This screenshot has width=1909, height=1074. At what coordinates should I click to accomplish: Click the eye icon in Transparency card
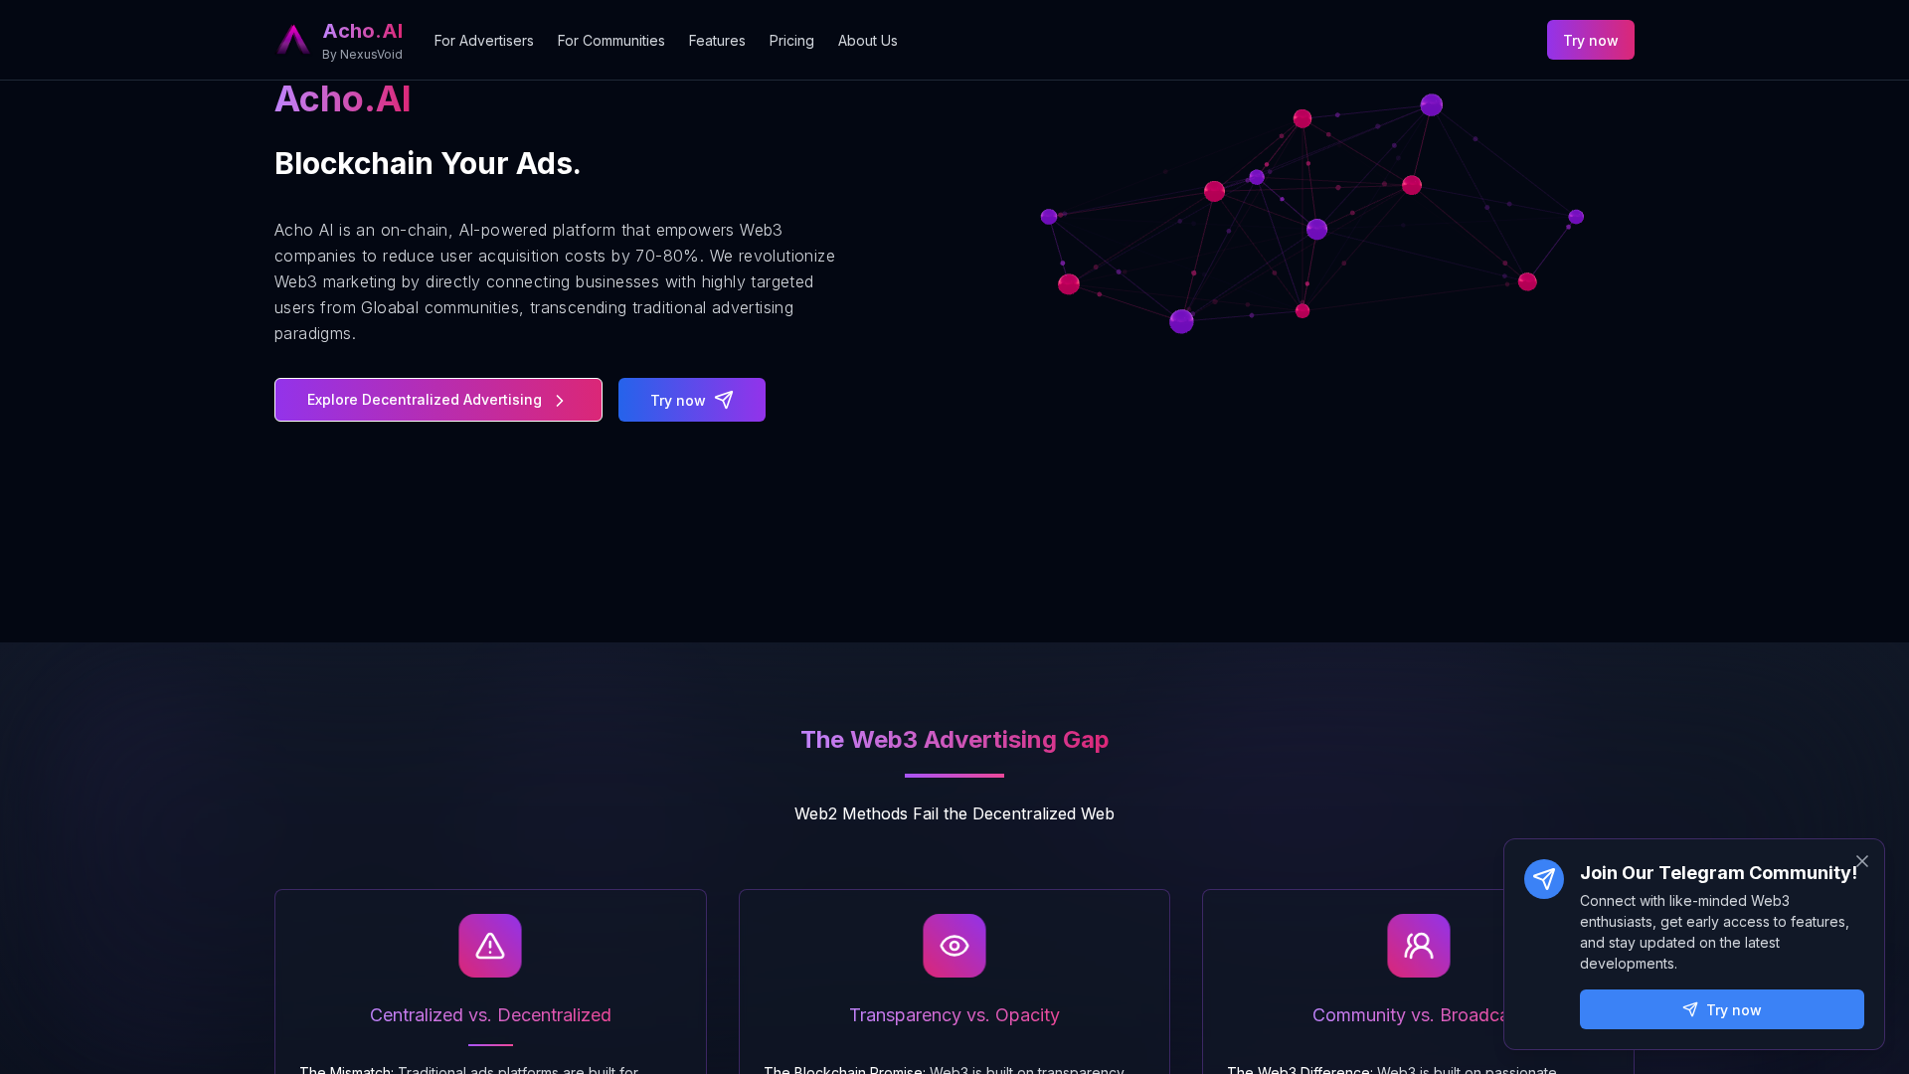(954, 946)
